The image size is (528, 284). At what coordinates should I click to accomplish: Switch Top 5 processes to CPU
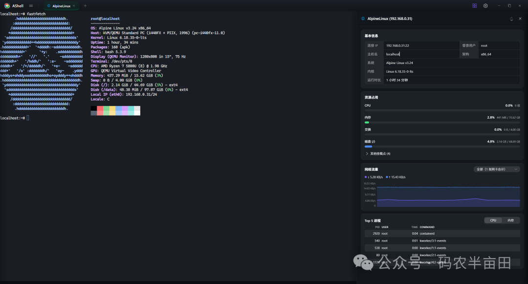click(493, 221)
